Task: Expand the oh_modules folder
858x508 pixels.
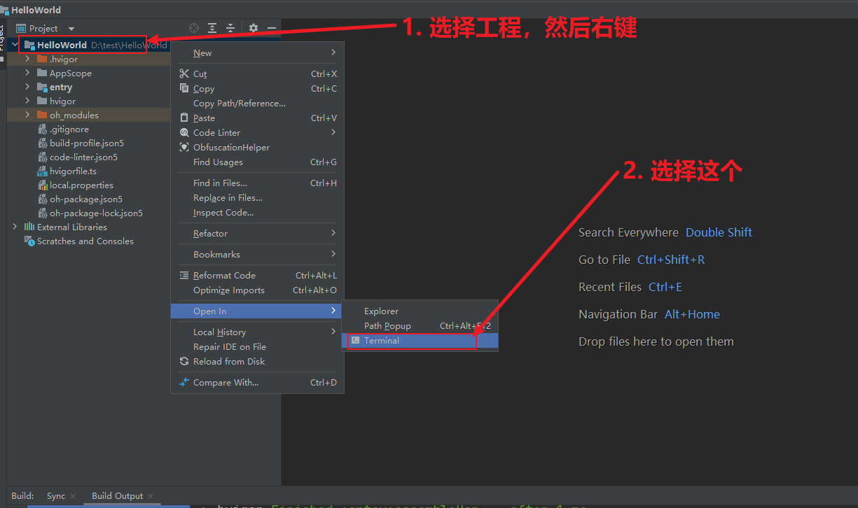Action: click(x=27, y=115)
